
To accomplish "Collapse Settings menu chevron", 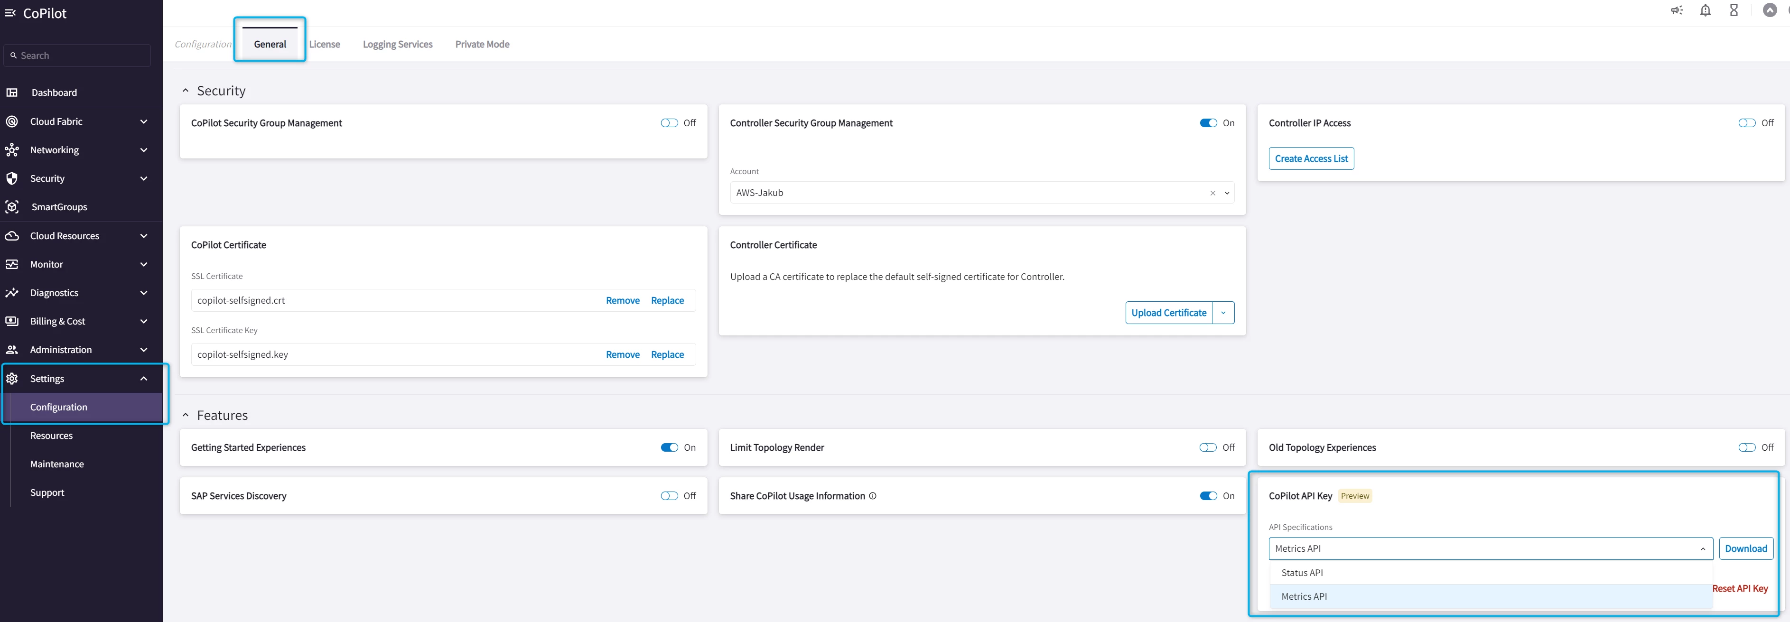I will (x=144, y=379).
